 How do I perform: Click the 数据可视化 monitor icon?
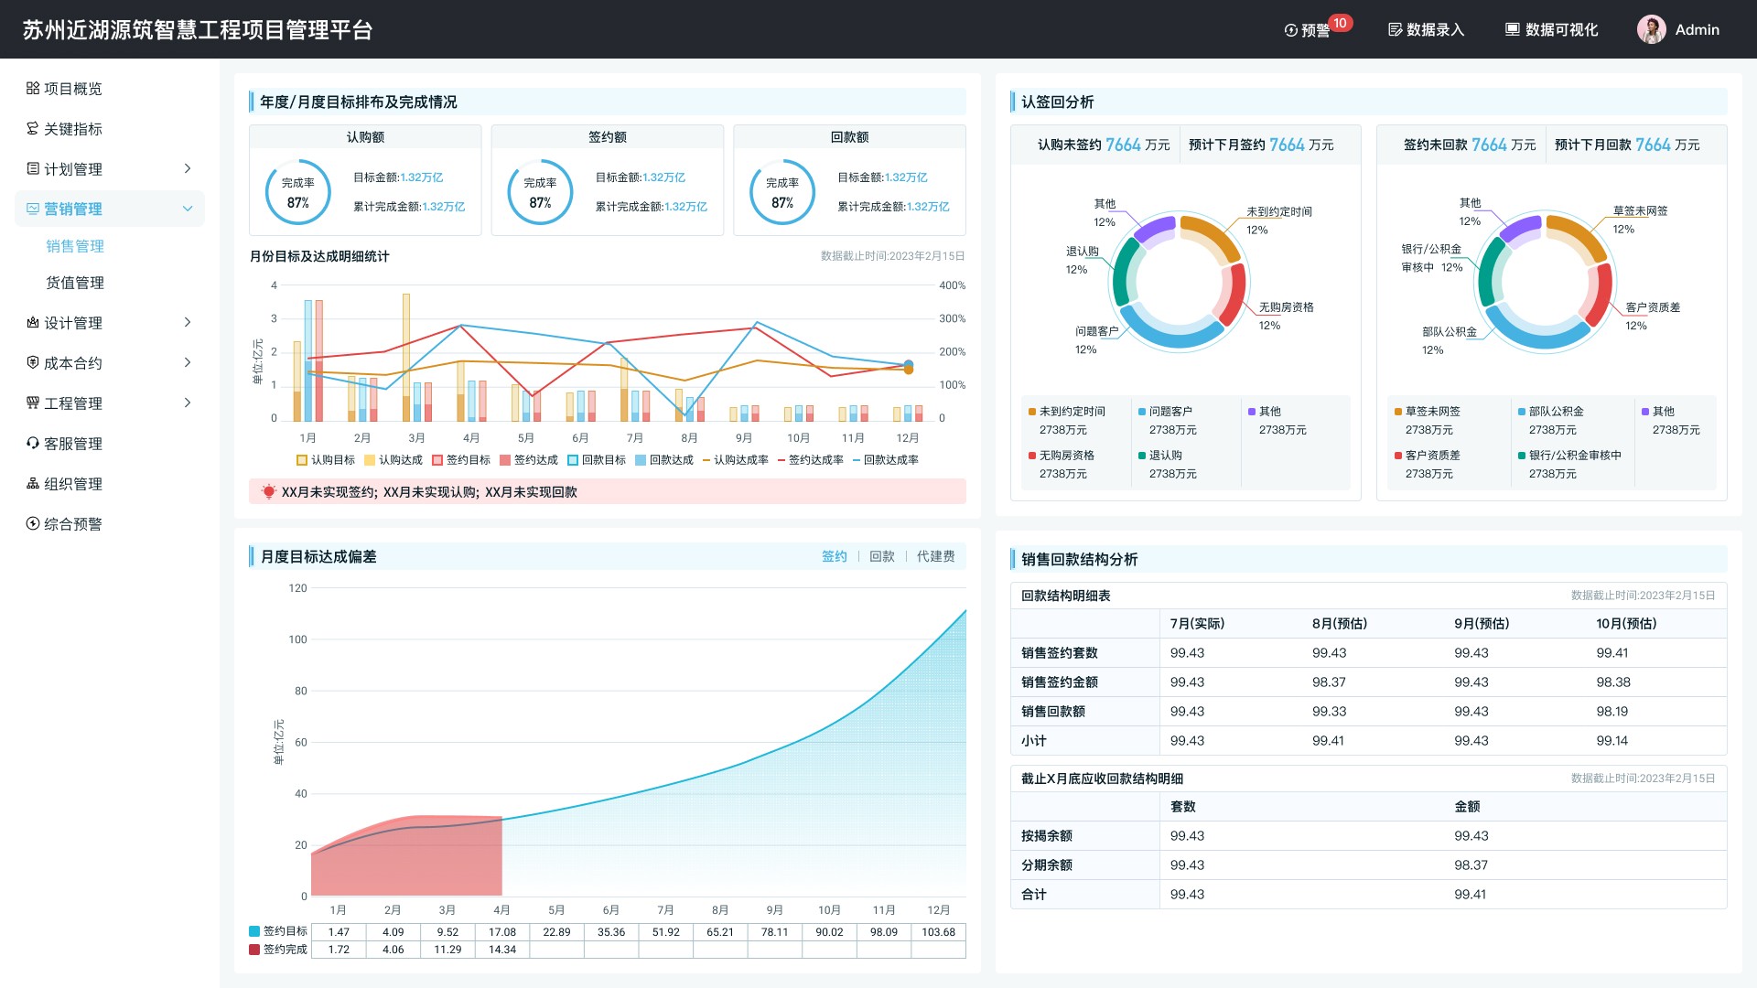(1513, 30)
